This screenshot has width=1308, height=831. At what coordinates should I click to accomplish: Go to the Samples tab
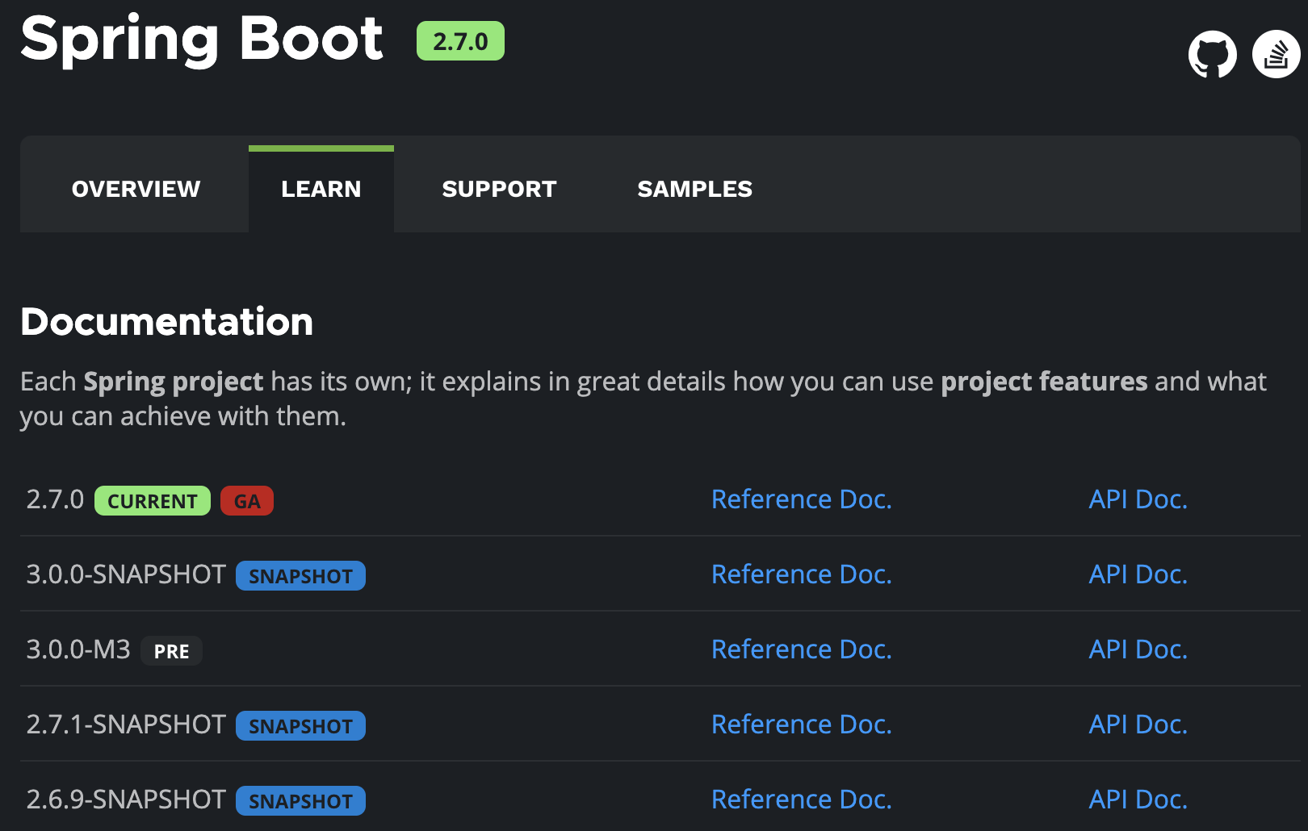(694, 189)
